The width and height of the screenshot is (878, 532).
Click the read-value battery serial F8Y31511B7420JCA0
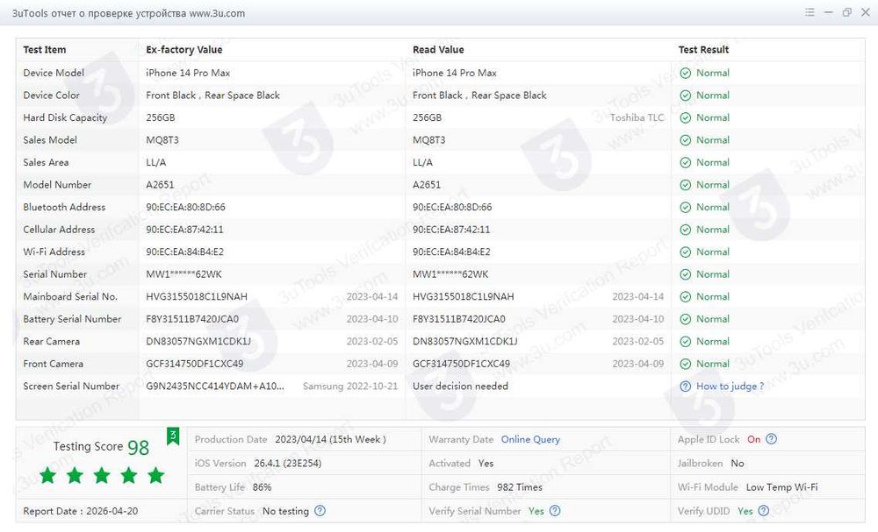pos(458,319)
